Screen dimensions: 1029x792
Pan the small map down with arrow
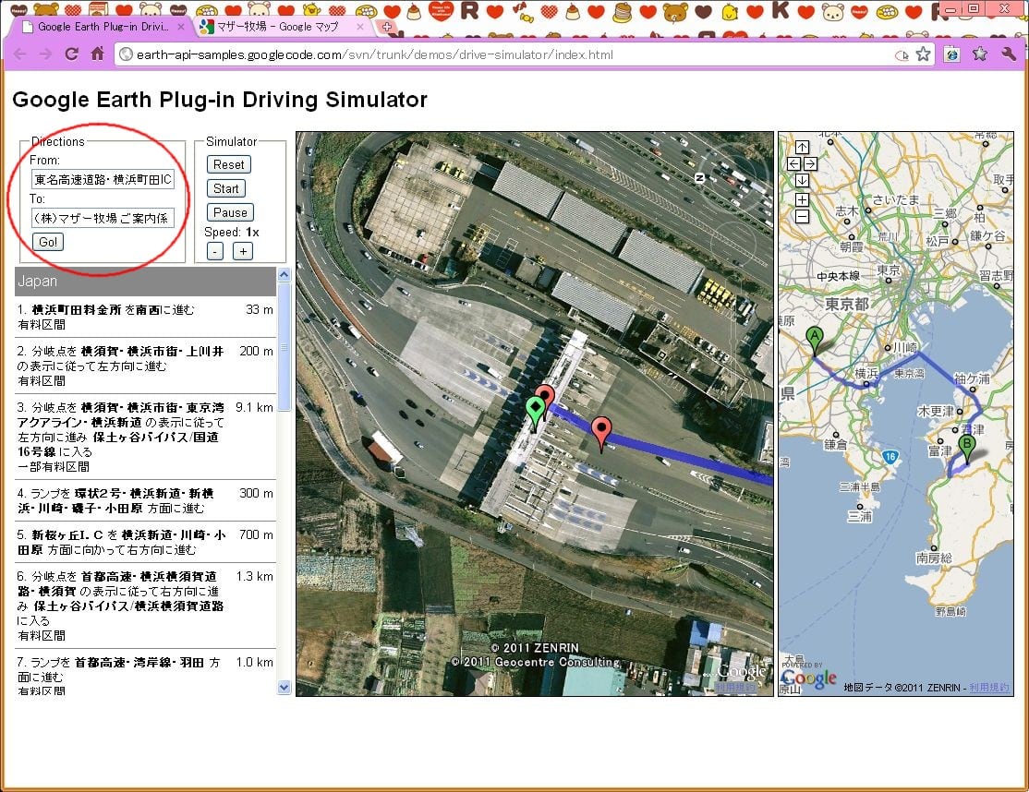click(802, 180)
